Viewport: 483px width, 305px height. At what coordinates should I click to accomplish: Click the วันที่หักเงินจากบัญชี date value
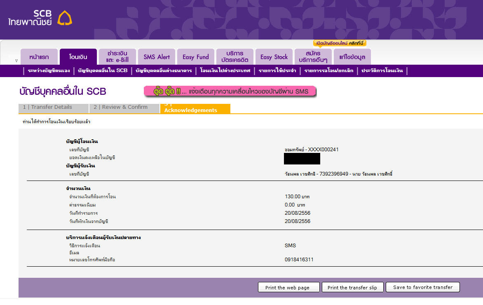(297, 221)
